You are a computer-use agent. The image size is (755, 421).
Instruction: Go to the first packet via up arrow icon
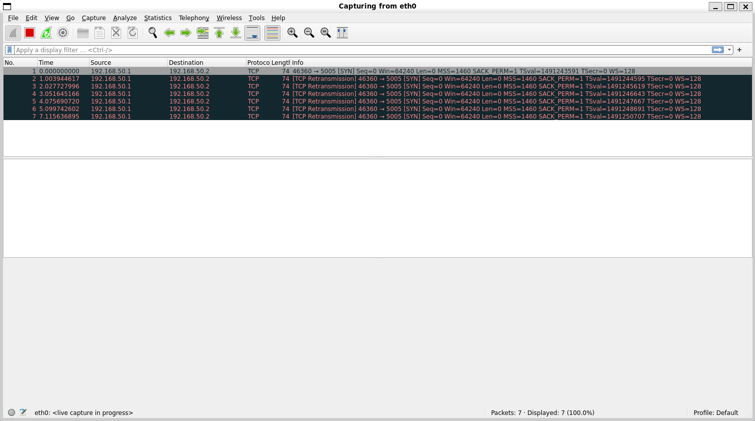coord(219,33)
